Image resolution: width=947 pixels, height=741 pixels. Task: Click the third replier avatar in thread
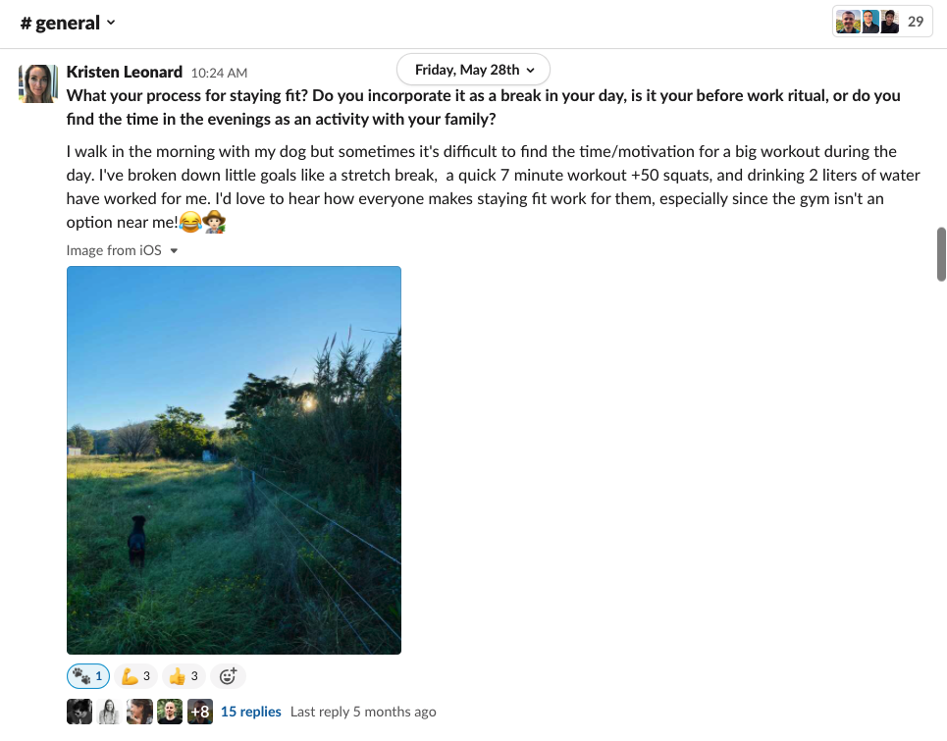(x=139, y=712)
